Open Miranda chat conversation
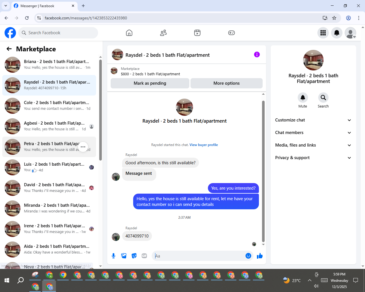The height and width of the screenshot is (292, 365). click(x=49, y=208)
